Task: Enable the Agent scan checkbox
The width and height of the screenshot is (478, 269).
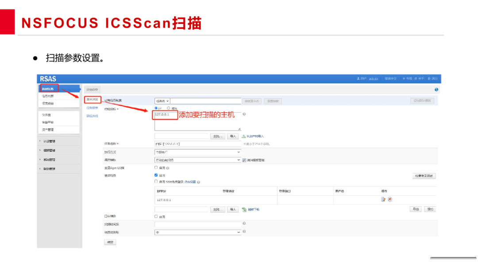Action: pyautogui.click(x=156, y=168)
